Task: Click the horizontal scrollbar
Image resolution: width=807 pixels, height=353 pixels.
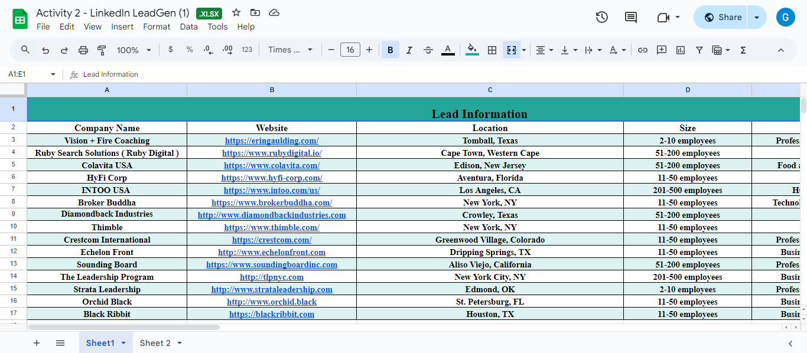Action: click(x=124, y=327)
